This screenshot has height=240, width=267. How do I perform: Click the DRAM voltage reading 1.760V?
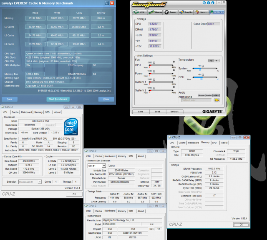(x=155, y=30)
